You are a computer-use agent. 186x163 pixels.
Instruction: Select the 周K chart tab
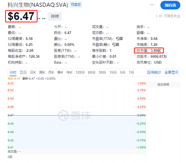42,72
